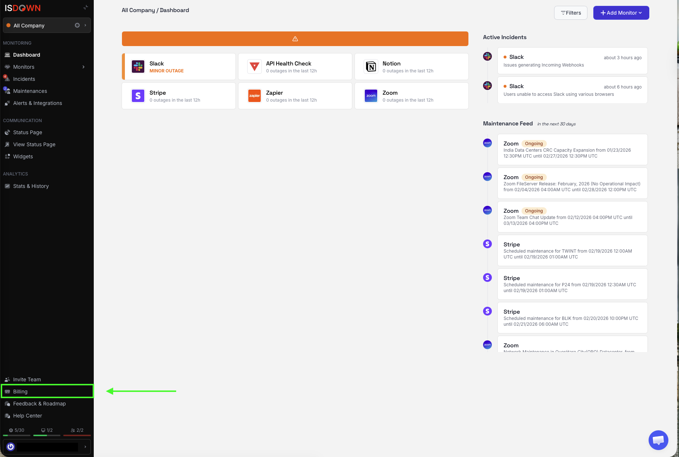The width and height of the screenshot is (679, 457).
Task: Open Slack Incoming Webhooks incident
Action: click(572, 61)
